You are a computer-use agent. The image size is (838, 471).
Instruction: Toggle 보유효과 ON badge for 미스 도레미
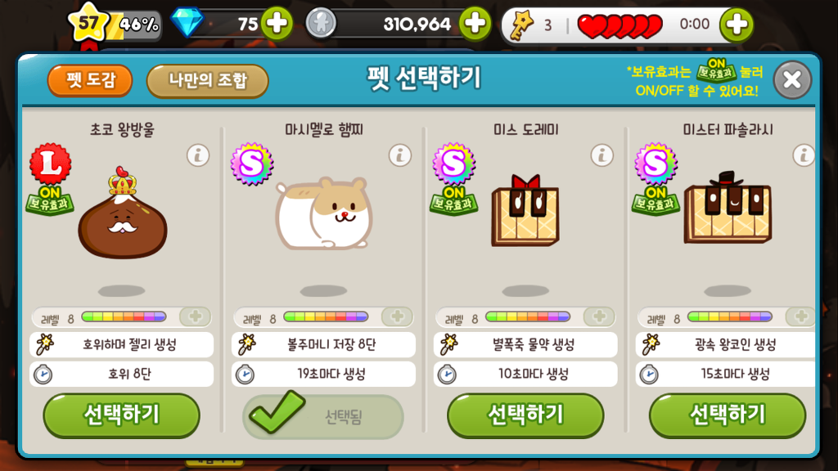tap(453, 201)
